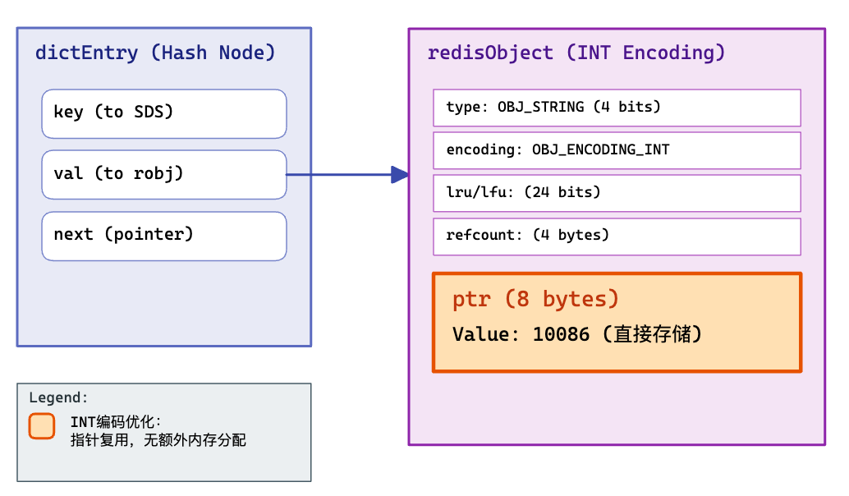Select the "refcount: (4 bytes)" row
849x496 pixels.
[x=616, y=236]
